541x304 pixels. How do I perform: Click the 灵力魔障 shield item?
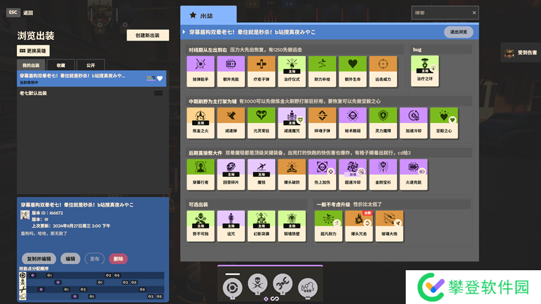click(383, 123)
